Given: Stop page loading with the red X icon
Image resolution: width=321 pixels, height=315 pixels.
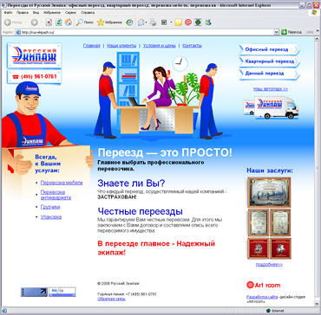Looking at the screenshot, I should tap(49, 22).
